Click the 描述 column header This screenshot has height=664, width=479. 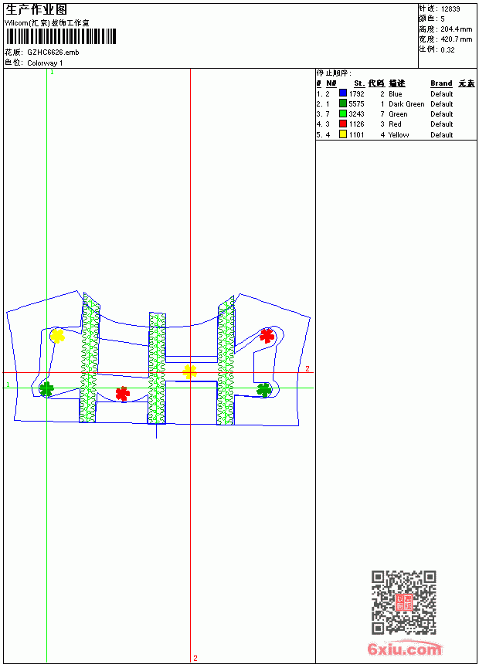pos(397,83)
